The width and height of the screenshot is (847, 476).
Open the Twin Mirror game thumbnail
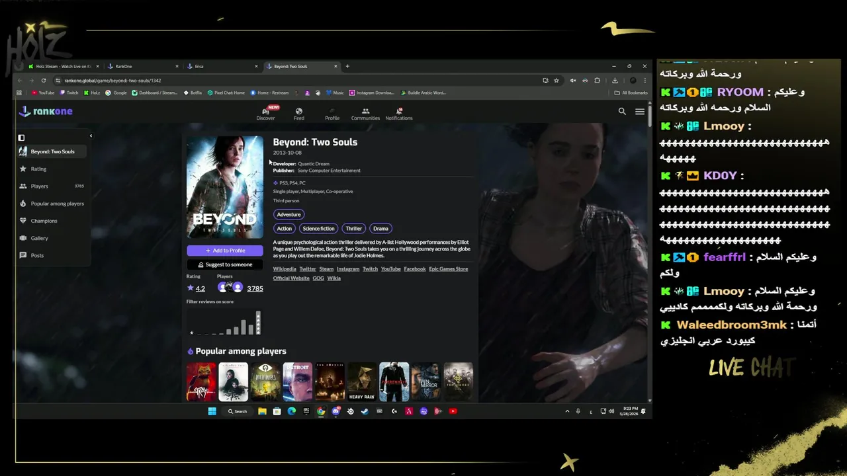tap(426, 381)
